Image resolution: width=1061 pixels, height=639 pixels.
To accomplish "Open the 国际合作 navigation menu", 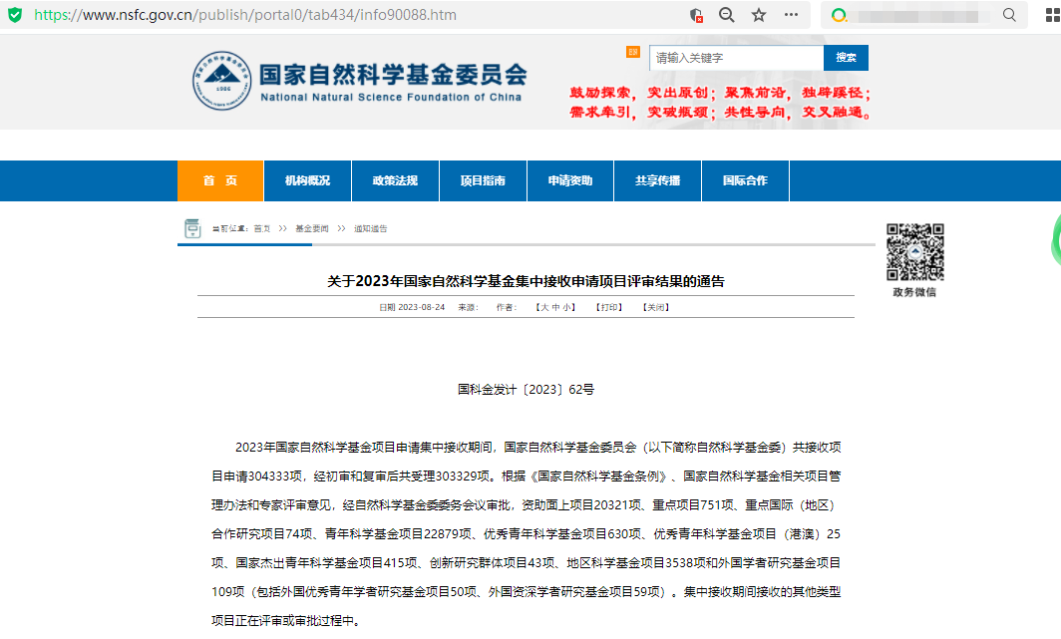I will [745, 180].
